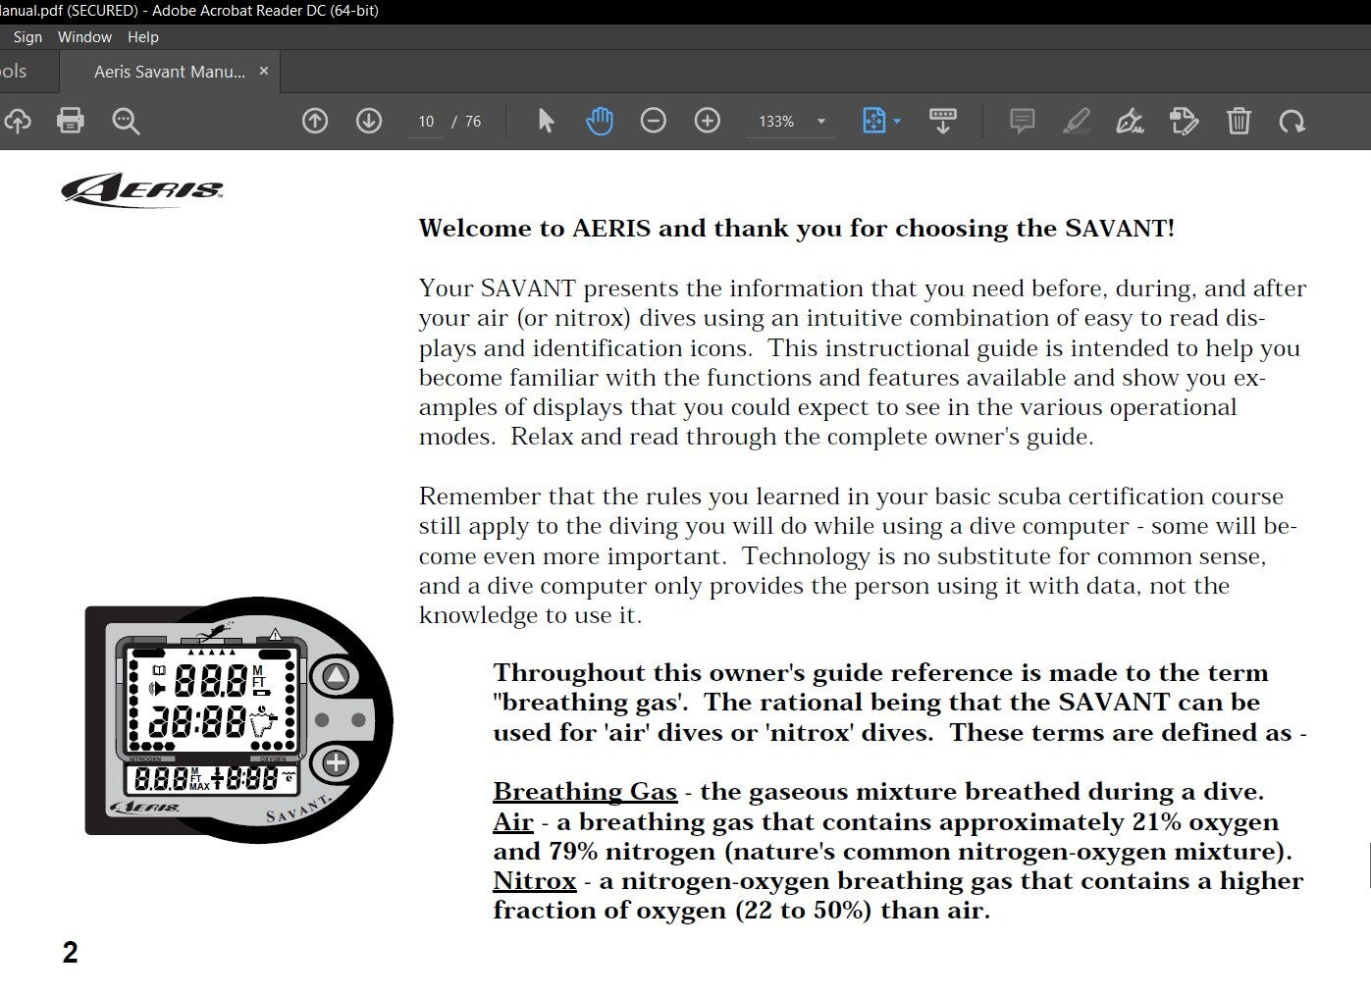
Task: Click the scrolling mode keyboard-arrow icon
Action: 942,121
